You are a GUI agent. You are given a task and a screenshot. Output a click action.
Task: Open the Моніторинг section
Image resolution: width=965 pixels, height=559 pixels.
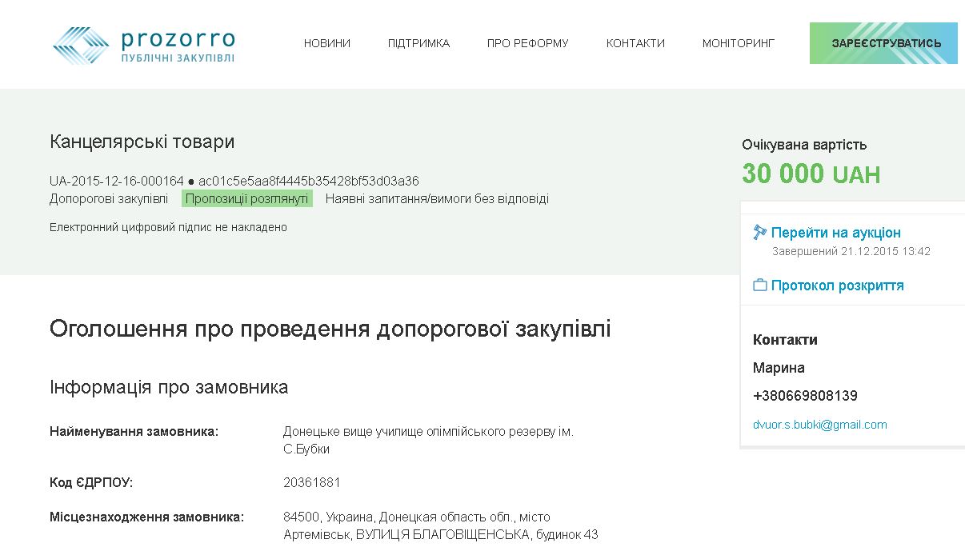click(738, 43)
